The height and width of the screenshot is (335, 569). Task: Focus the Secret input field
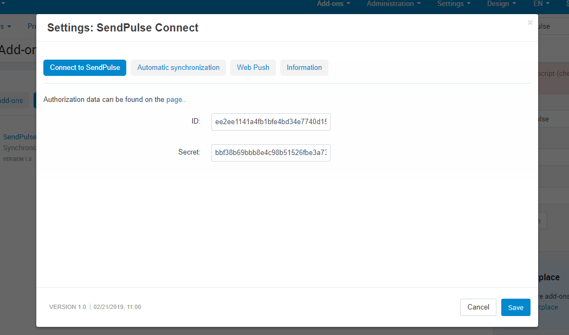point(271,153)
